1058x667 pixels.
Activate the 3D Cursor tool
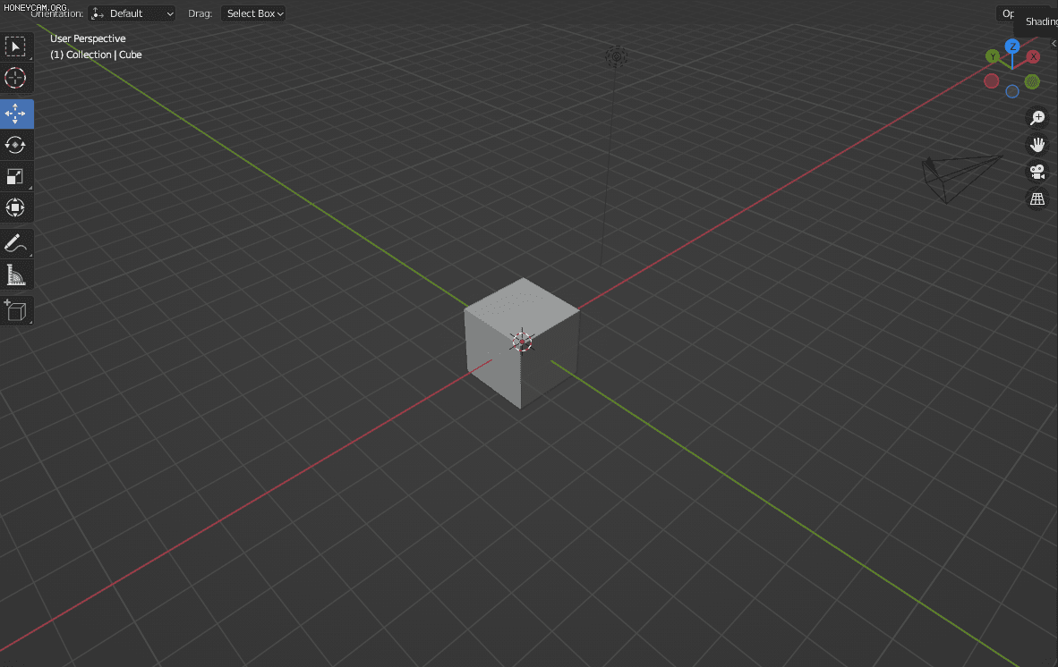coord(15,78)
